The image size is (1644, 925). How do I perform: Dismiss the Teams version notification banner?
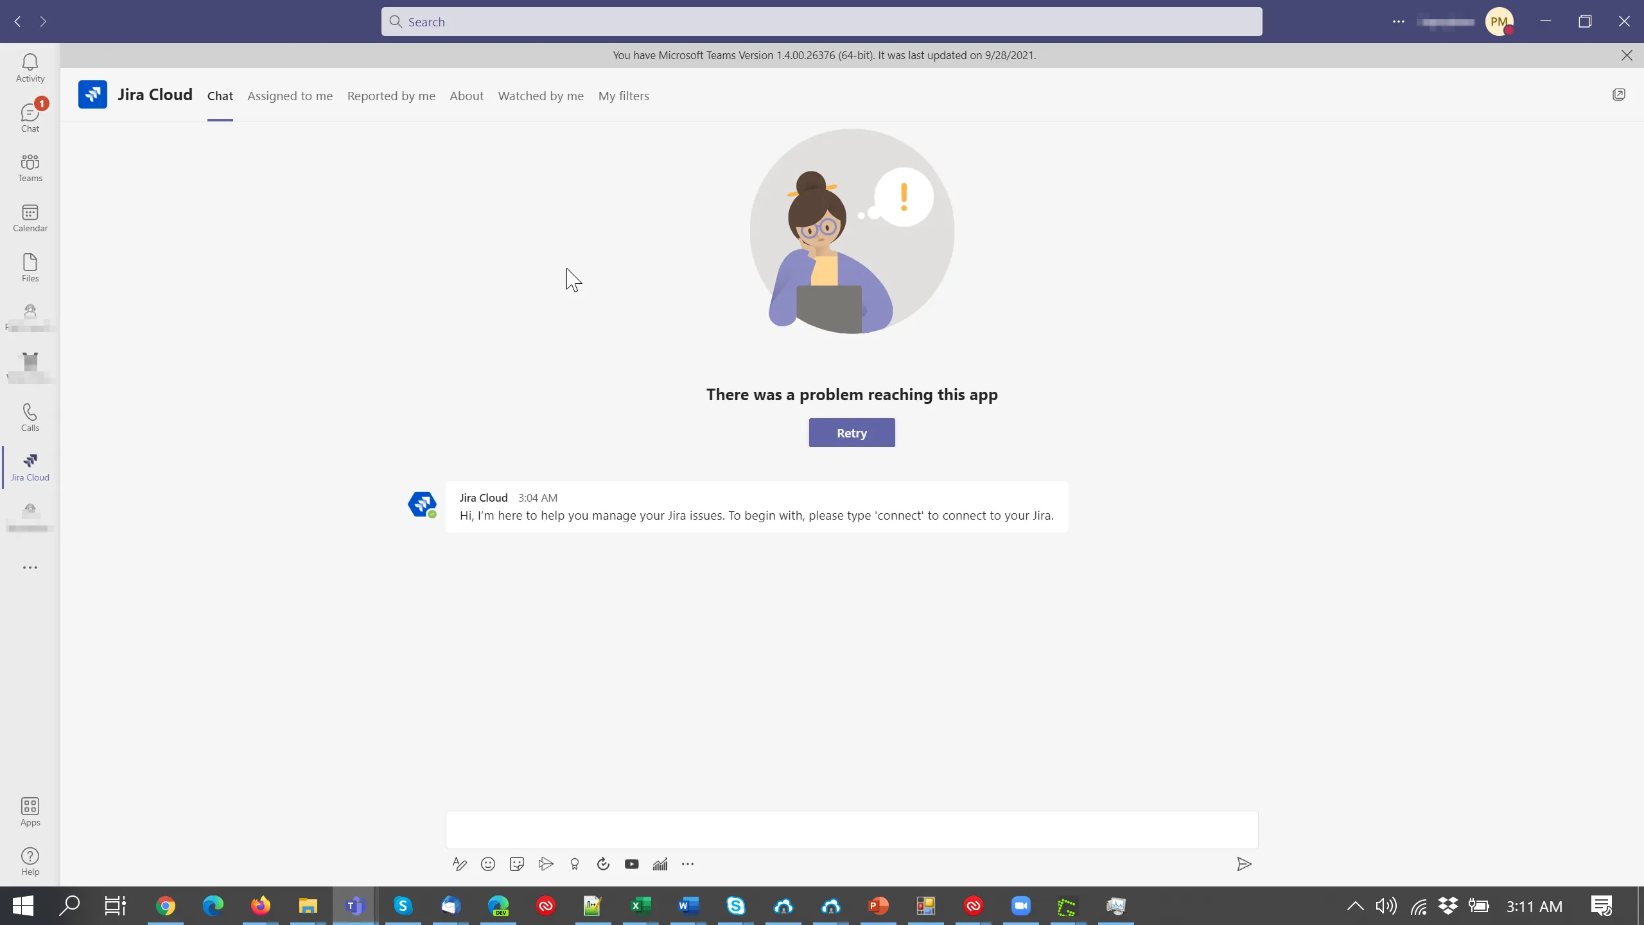1627,55
